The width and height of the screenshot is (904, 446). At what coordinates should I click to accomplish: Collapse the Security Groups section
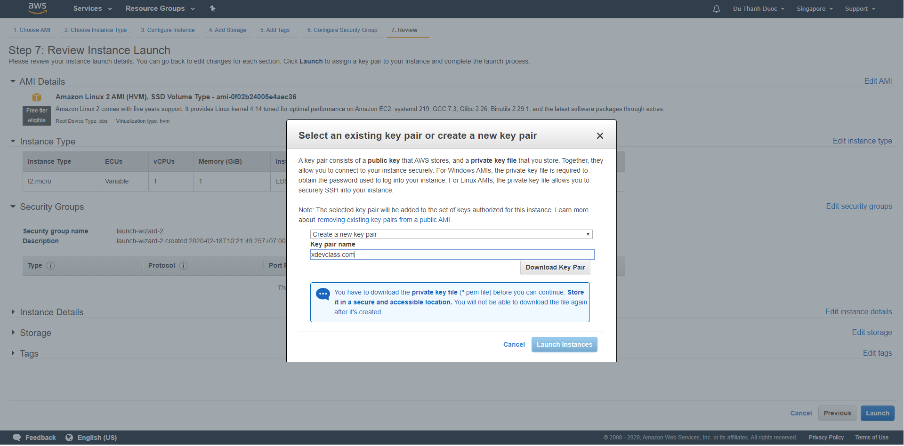click(13, 207)
